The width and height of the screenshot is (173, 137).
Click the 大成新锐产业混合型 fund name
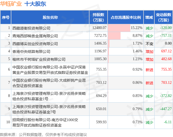coord(49,83)
